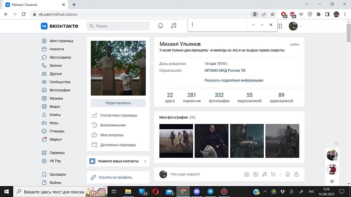The height and width of the screenshot is (197, 351).
Task: Open '89 аудиозаписей' counter
Action: pyautogui.click(x=281, y=97)
